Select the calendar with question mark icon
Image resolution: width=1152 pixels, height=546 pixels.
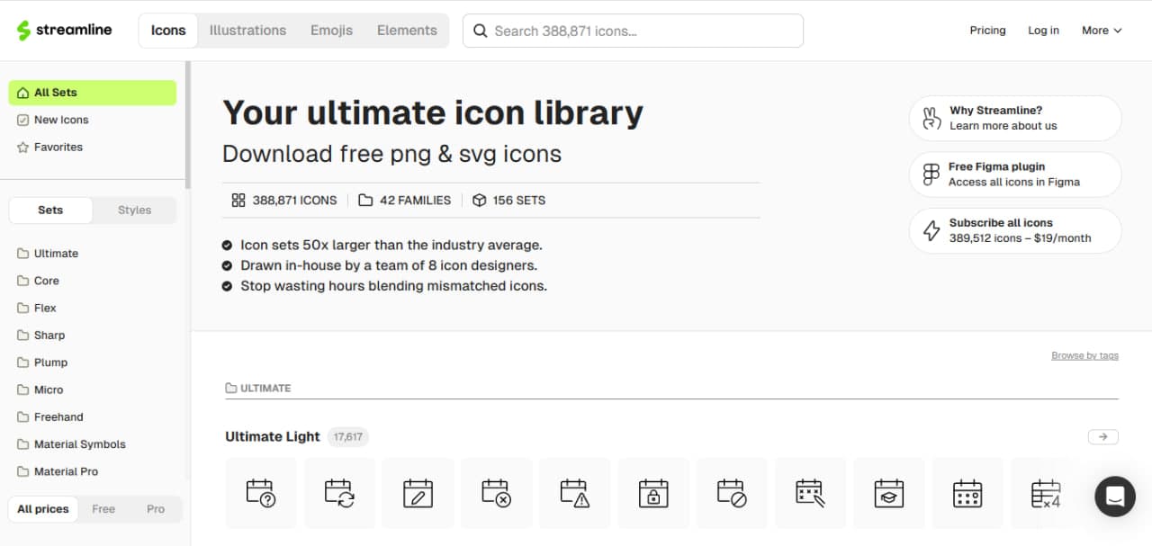click(x=260, y=493)
